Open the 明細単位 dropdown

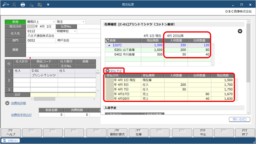pos(75,31)
